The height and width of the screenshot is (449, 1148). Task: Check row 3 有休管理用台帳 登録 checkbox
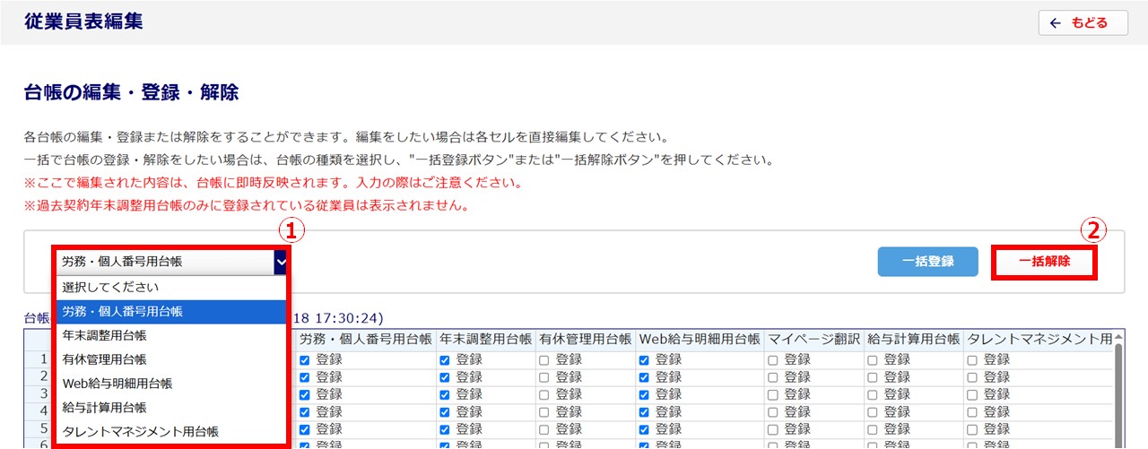pos(544,394)
